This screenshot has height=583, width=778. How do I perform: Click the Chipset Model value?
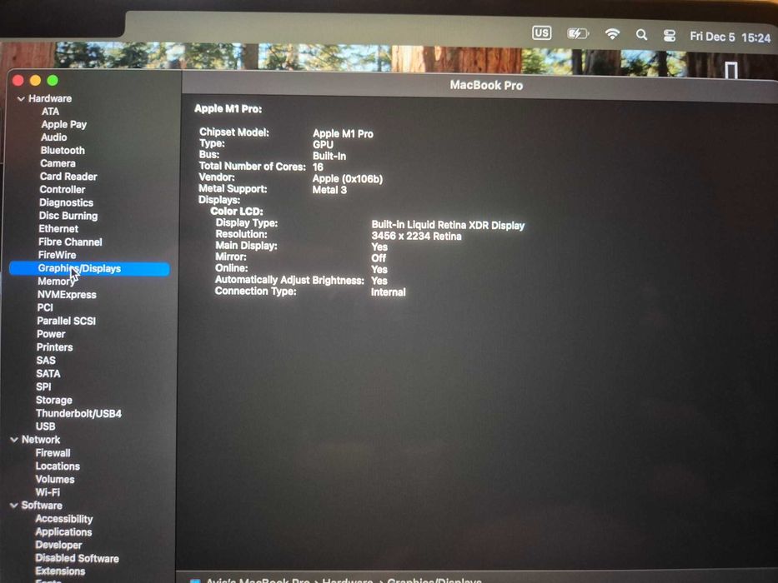343,134
